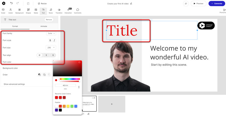
Task: Open the Script panel
Action: [x=3, y=11]
